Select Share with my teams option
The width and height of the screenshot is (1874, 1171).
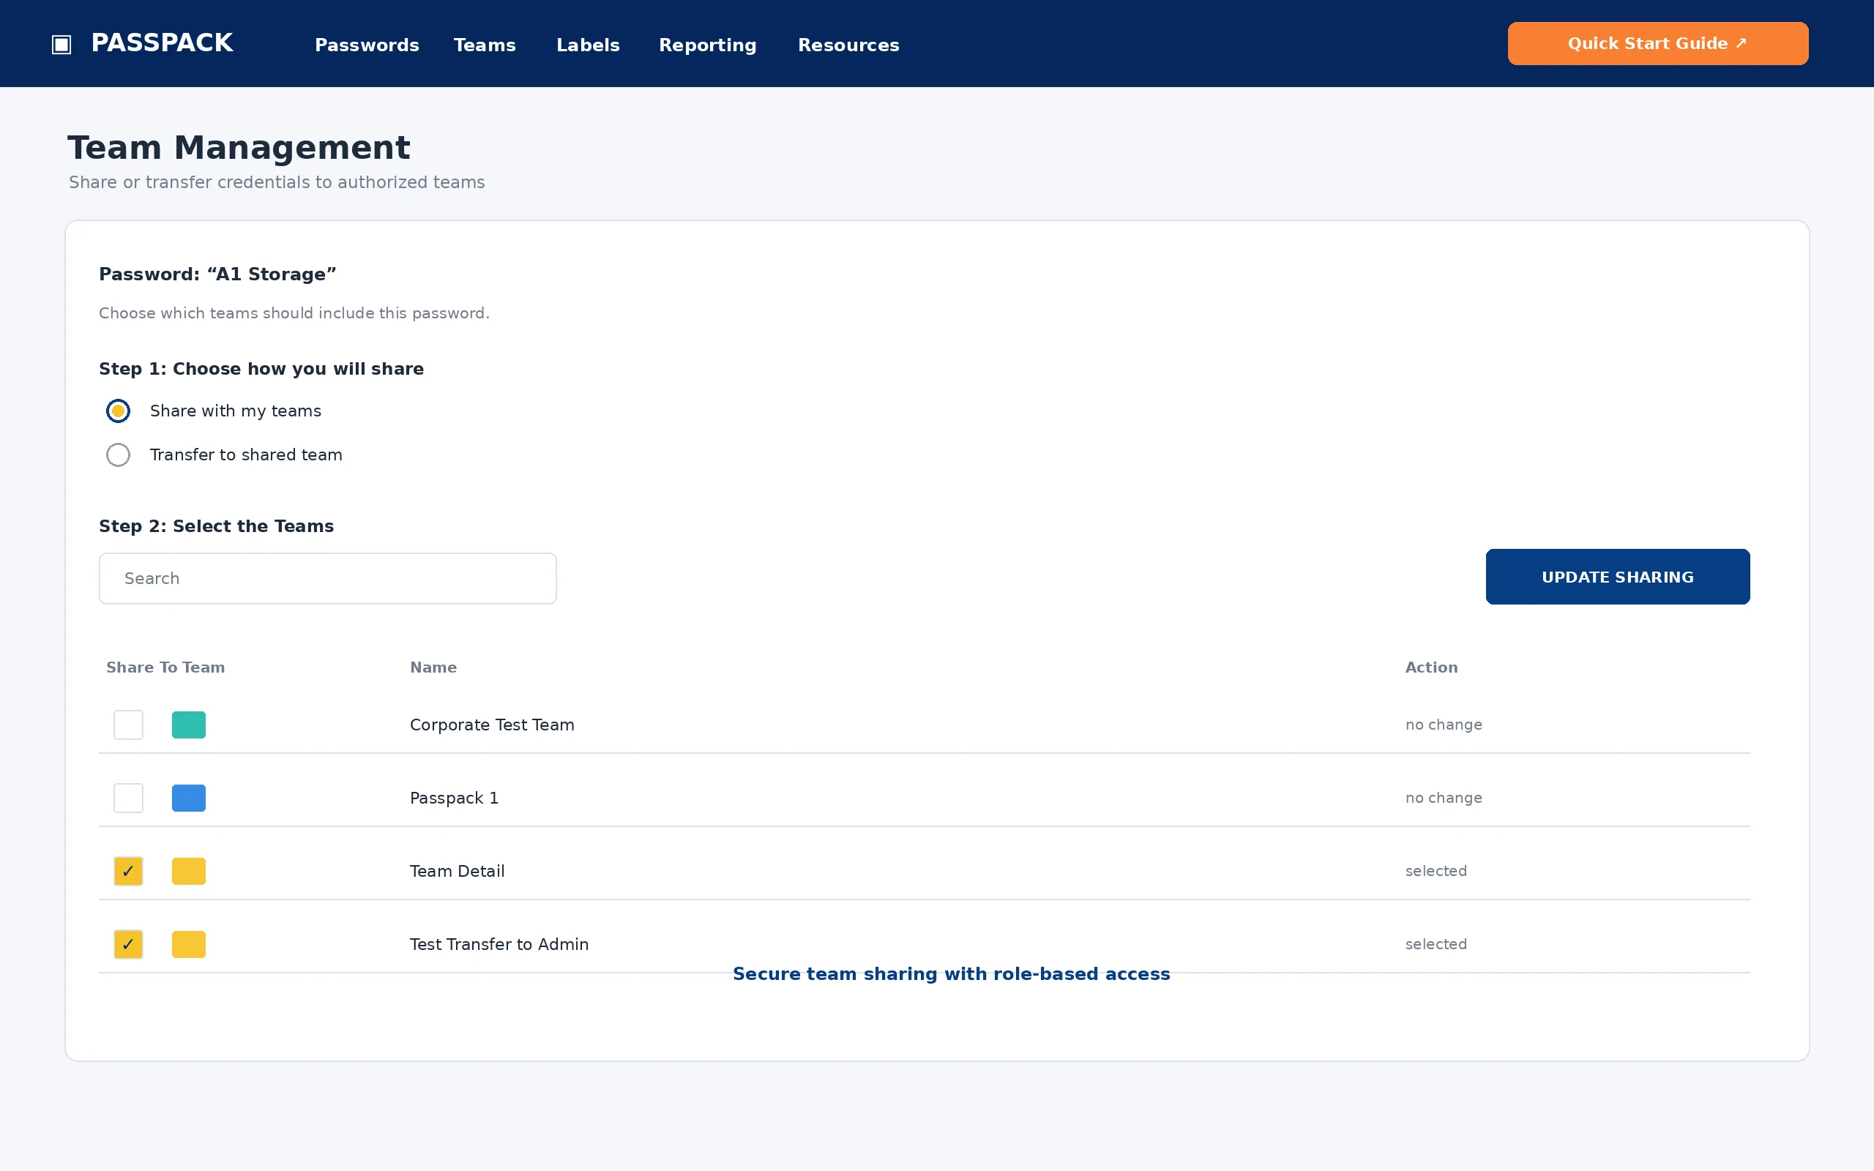coord(118,411)
